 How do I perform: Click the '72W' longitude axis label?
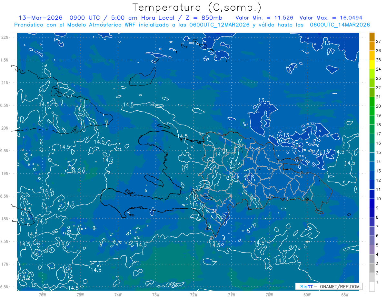pyautogui.click(x=193, y=294)
